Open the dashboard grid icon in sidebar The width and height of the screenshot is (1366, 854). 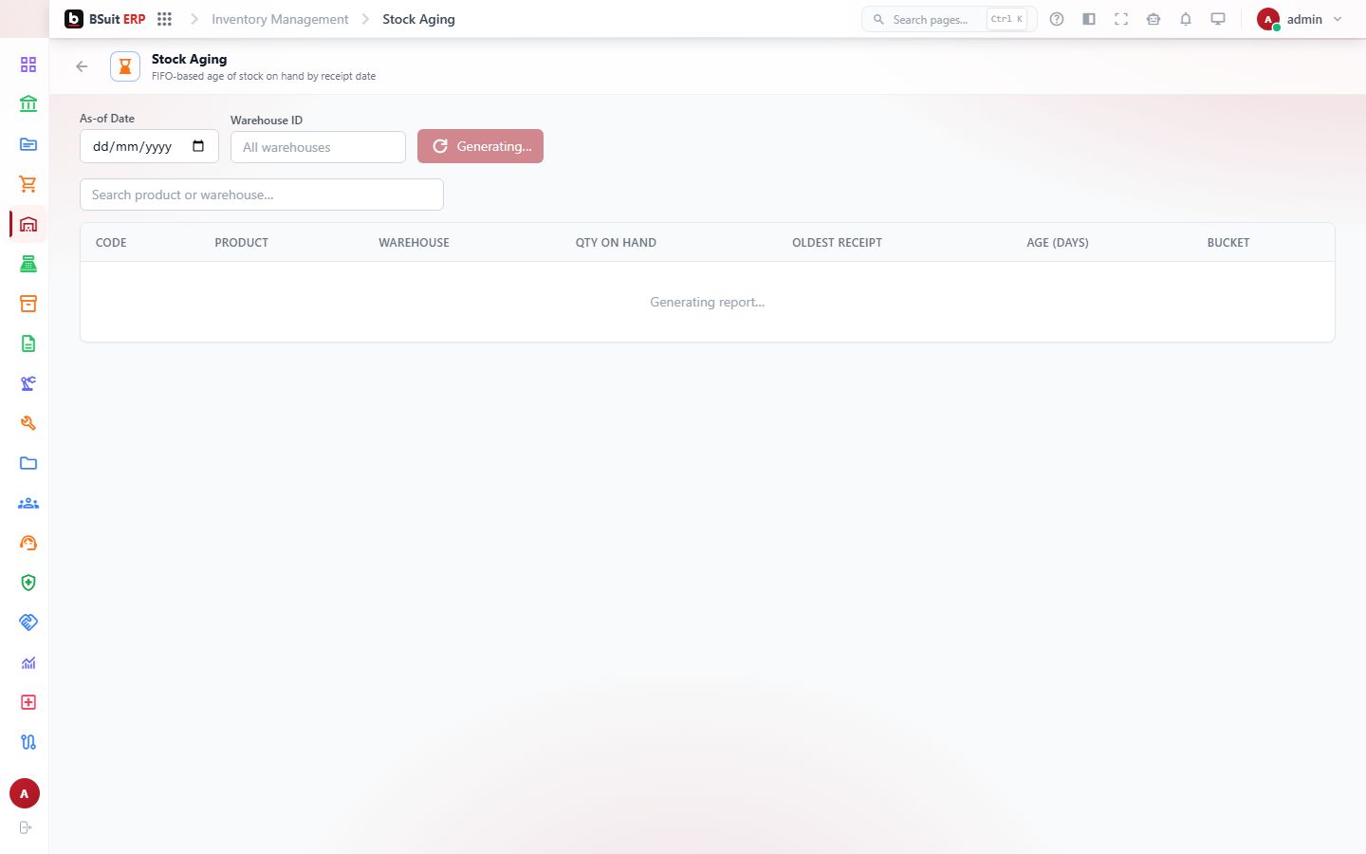point(28,65)
